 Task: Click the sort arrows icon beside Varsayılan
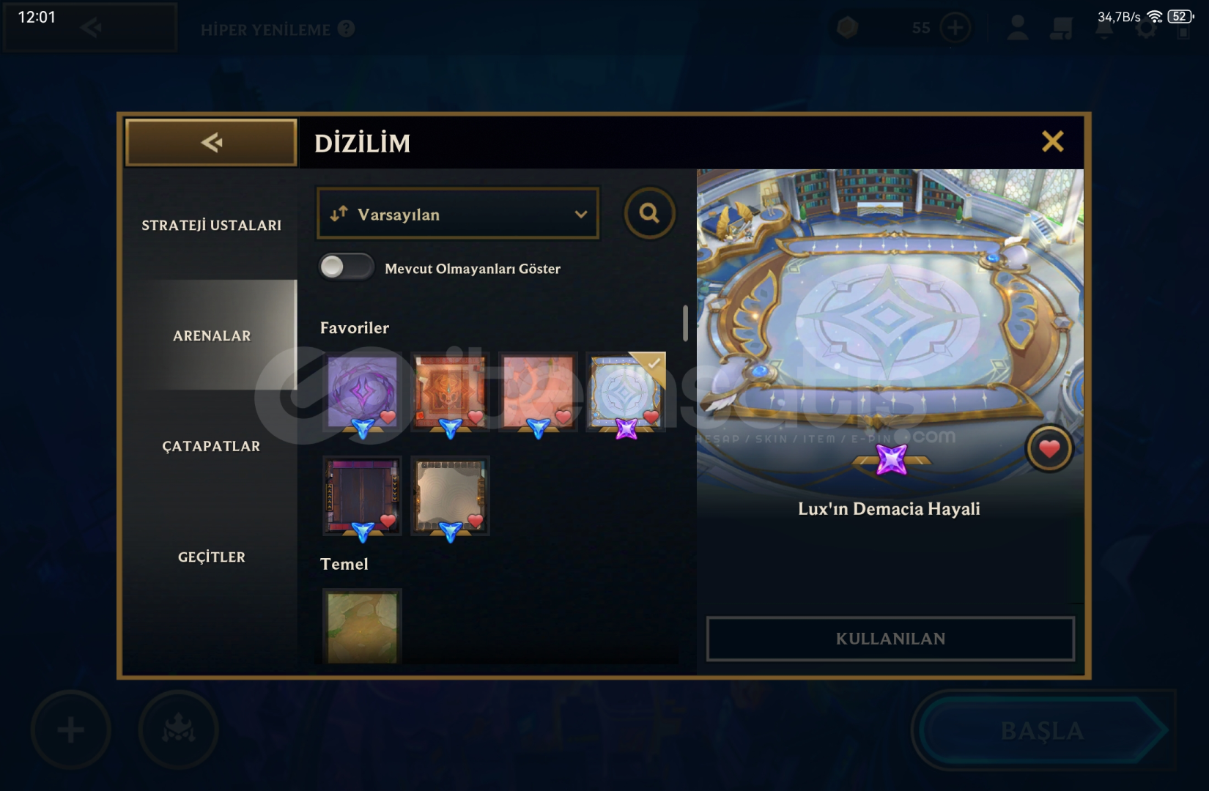[x=339, y=214]
